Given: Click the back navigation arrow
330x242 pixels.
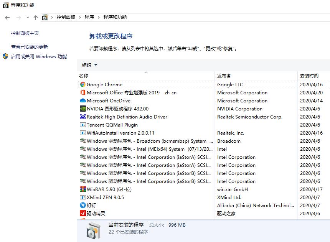Looking at the screenshot, I should tap(7, 17).
